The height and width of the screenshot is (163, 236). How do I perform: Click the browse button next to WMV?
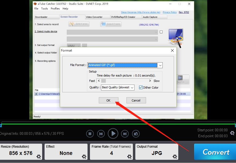tap(84, 46)
